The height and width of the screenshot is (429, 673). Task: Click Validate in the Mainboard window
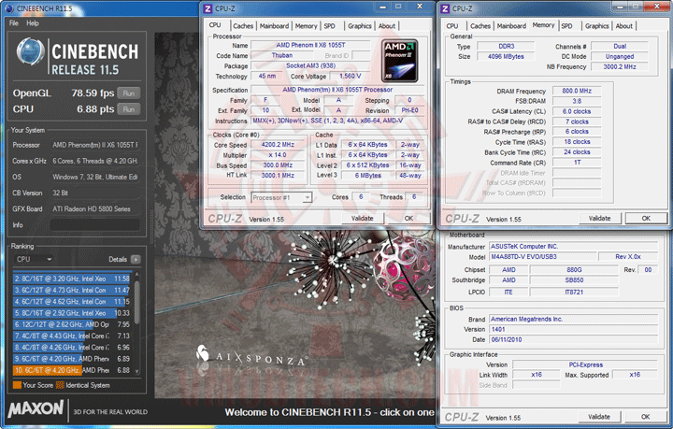click(599, 417)
